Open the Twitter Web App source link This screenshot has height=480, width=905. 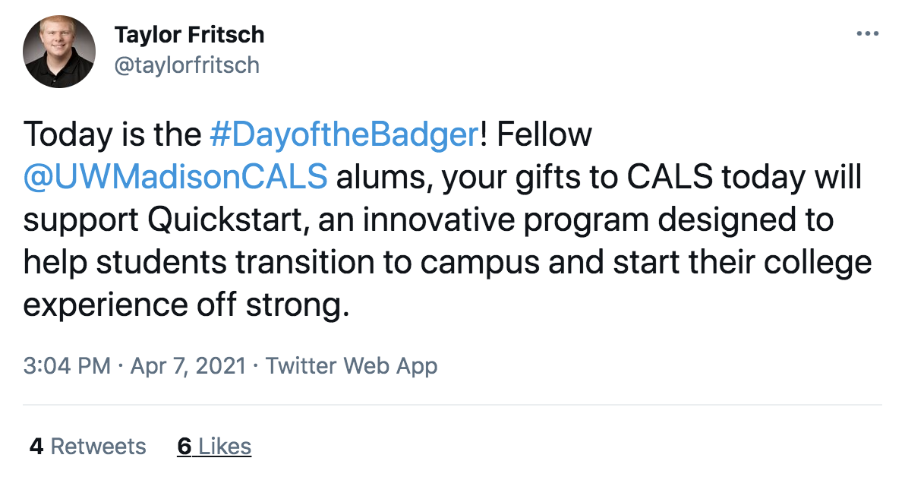point(352,366)
